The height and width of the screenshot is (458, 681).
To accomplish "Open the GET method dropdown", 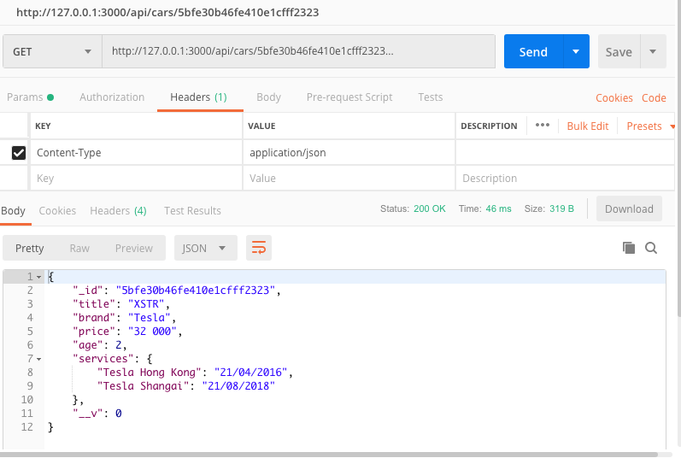I will [x=51, y=51].
